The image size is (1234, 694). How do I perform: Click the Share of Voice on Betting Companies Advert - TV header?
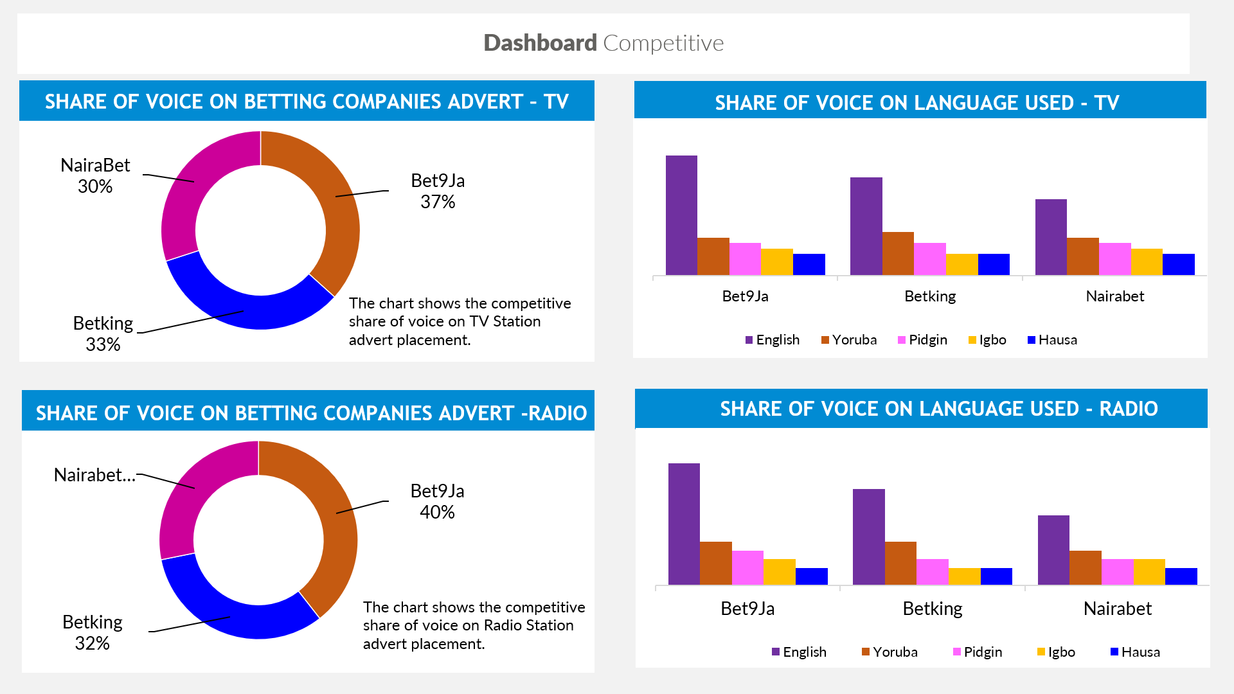(307, 102)
